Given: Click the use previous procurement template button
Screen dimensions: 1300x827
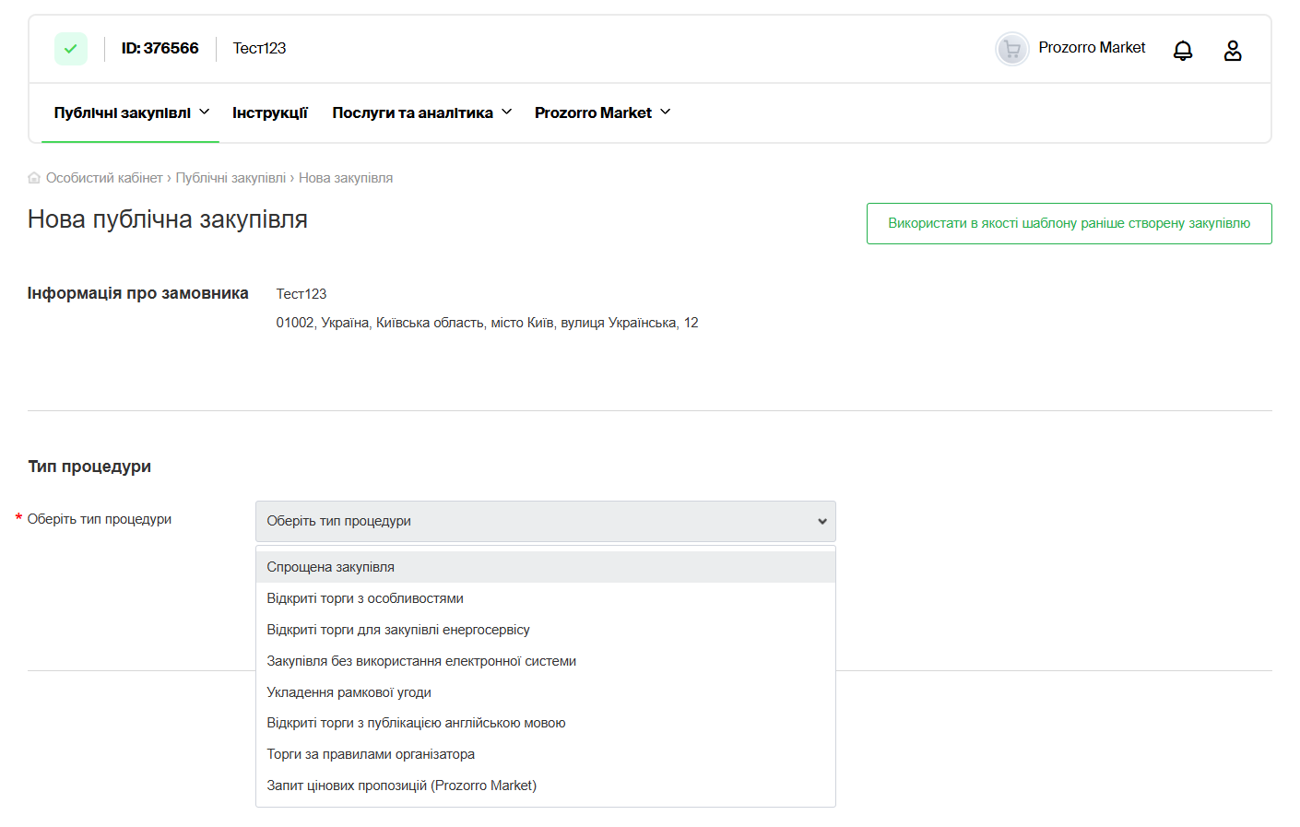Looking at the screenshot, I should [1069, 223].
